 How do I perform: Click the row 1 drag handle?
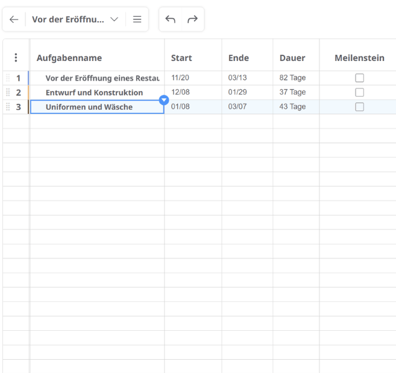point(8,78)
